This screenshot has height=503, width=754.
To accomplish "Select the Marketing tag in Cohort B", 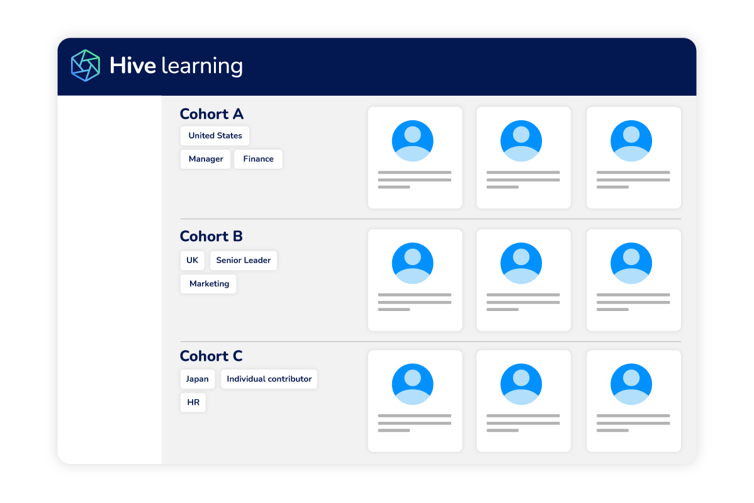I will tap(209, 284).
